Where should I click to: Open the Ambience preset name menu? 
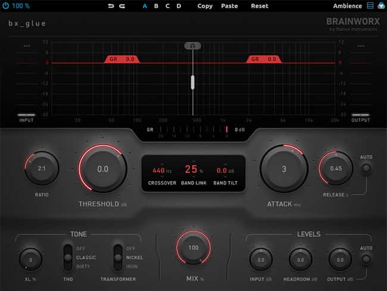click(x=348, y=6)
